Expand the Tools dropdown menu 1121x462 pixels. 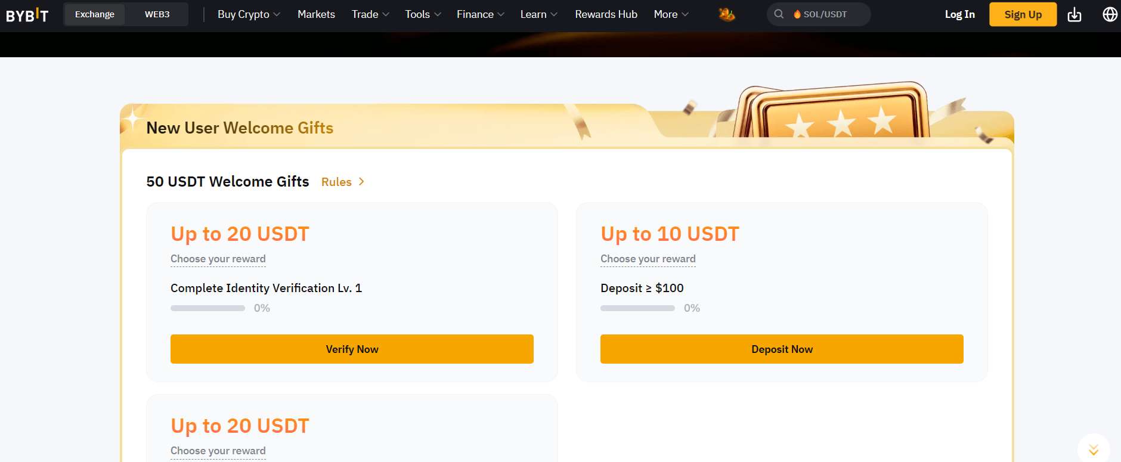tap(423, 14)
